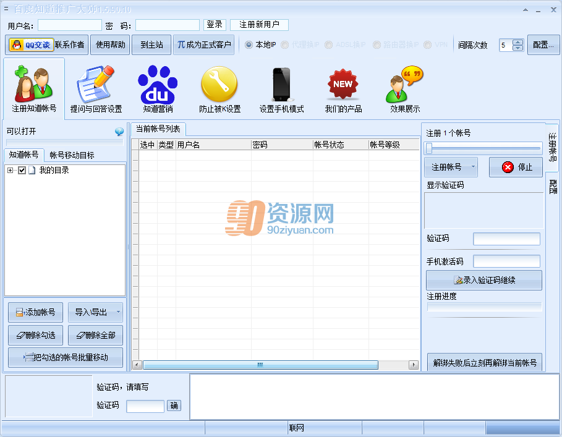Click the 注册新用户 button
The image size is (562, 437).
pyautogui.click(x=259, y=24)
